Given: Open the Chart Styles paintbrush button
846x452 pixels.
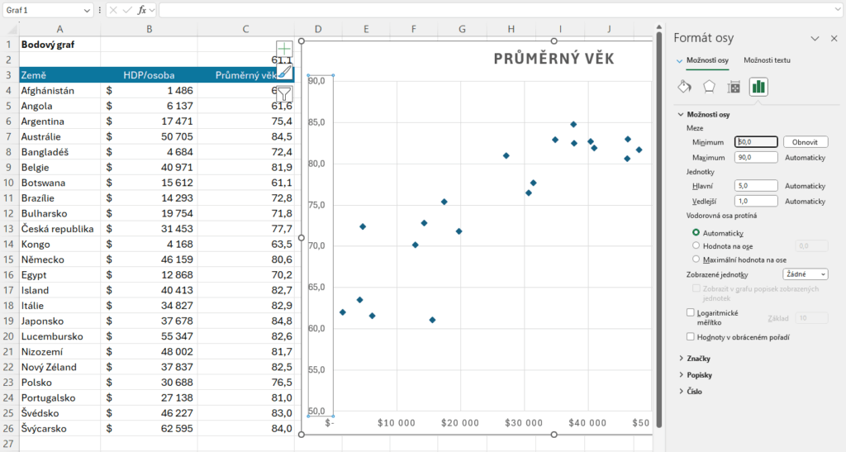Looking at the screenshot, I should [284, 72].
